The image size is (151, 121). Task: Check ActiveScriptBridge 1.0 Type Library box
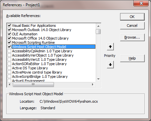10,77
